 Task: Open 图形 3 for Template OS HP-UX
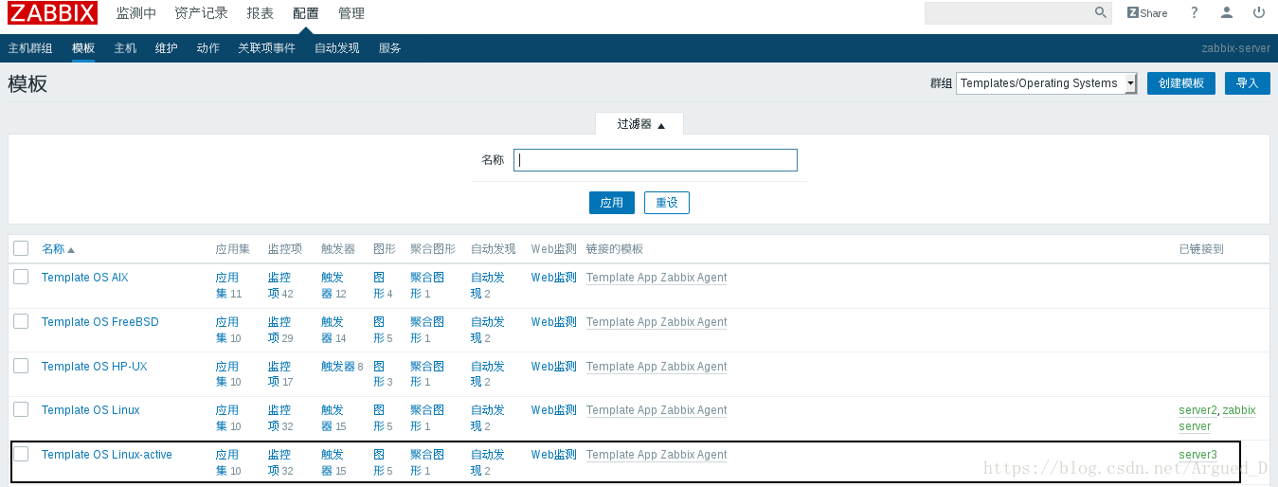379,374
